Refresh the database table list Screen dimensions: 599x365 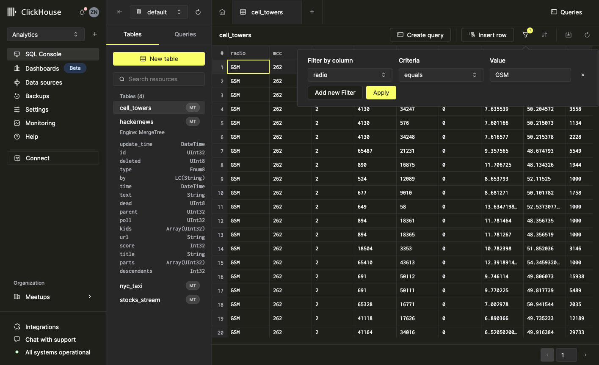point(198,12)
